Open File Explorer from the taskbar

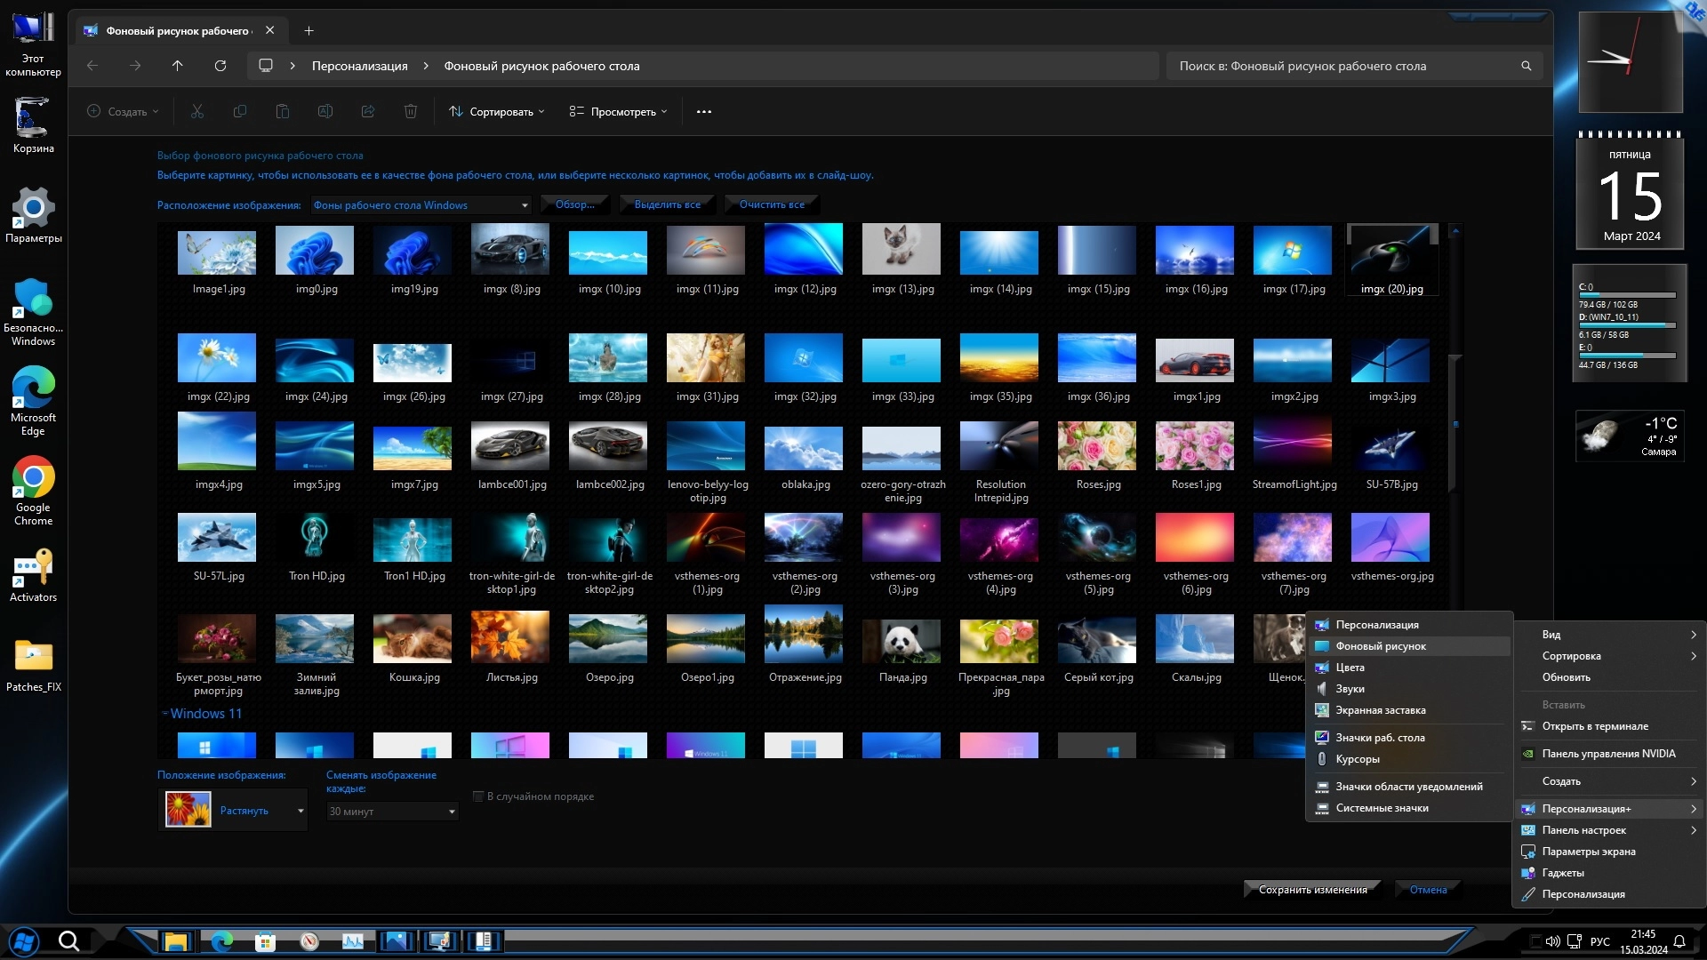pyautogui.click(x=176, y=941)
